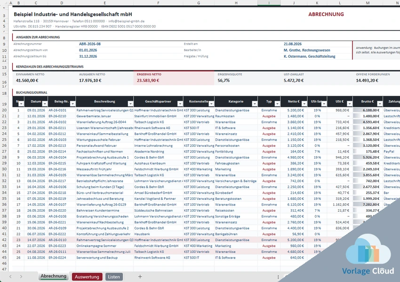Select the start date cell 01.01.2026
The width and height of the screenshot is (400, 282).
point(88,50)
